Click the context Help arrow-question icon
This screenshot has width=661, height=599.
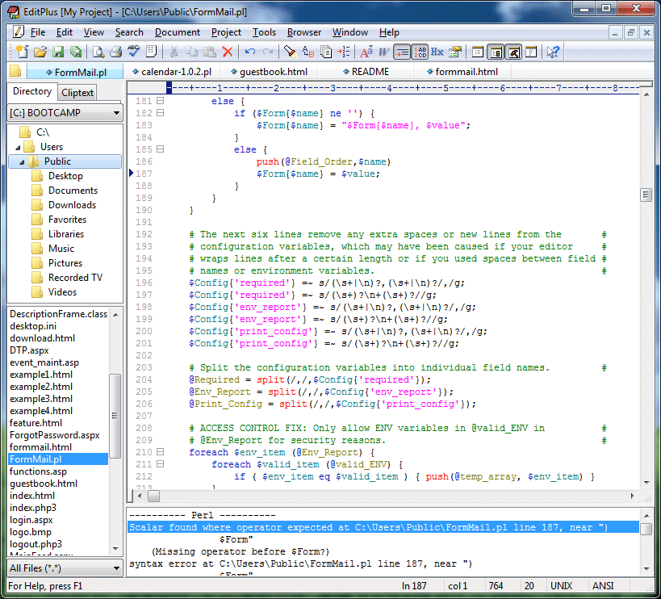coord(553,52)
